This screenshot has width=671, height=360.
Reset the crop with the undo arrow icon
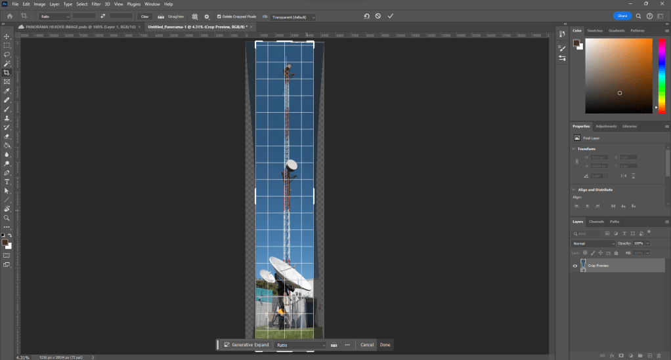coord(366,16)
